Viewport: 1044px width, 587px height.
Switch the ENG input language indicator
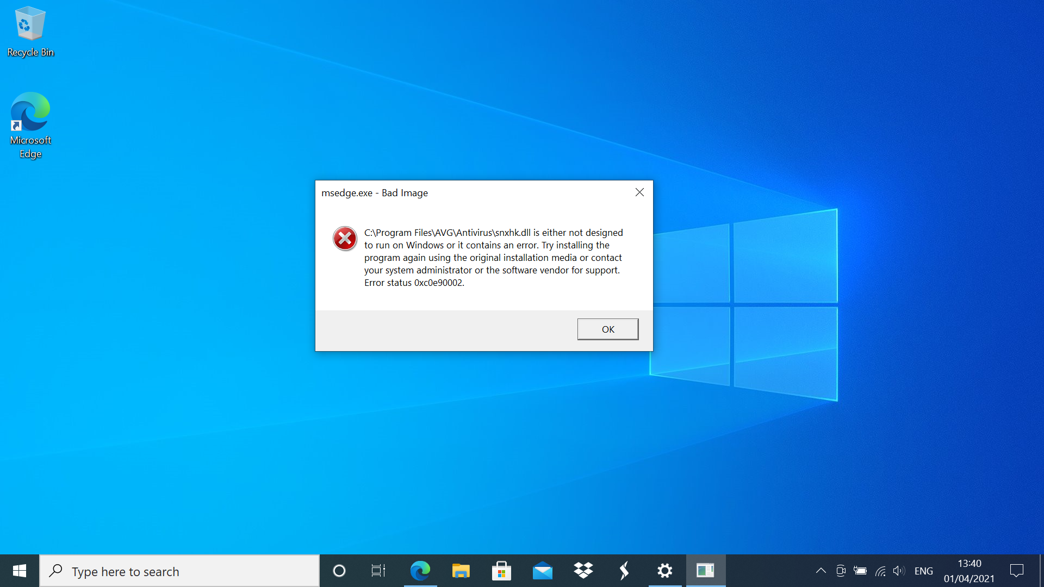click(923, 571)
